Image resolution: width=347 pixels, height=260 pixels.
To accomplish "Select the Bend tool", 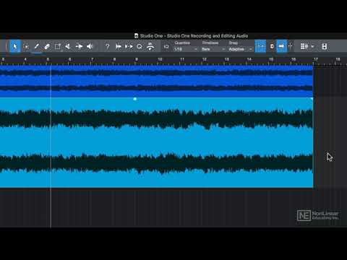I will tap(79, 46).
